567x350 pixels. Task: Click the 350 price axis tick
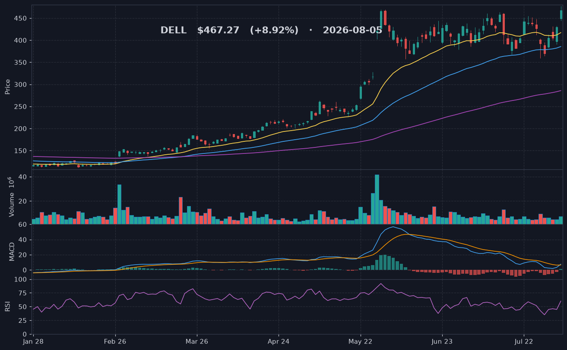[21, 62]
